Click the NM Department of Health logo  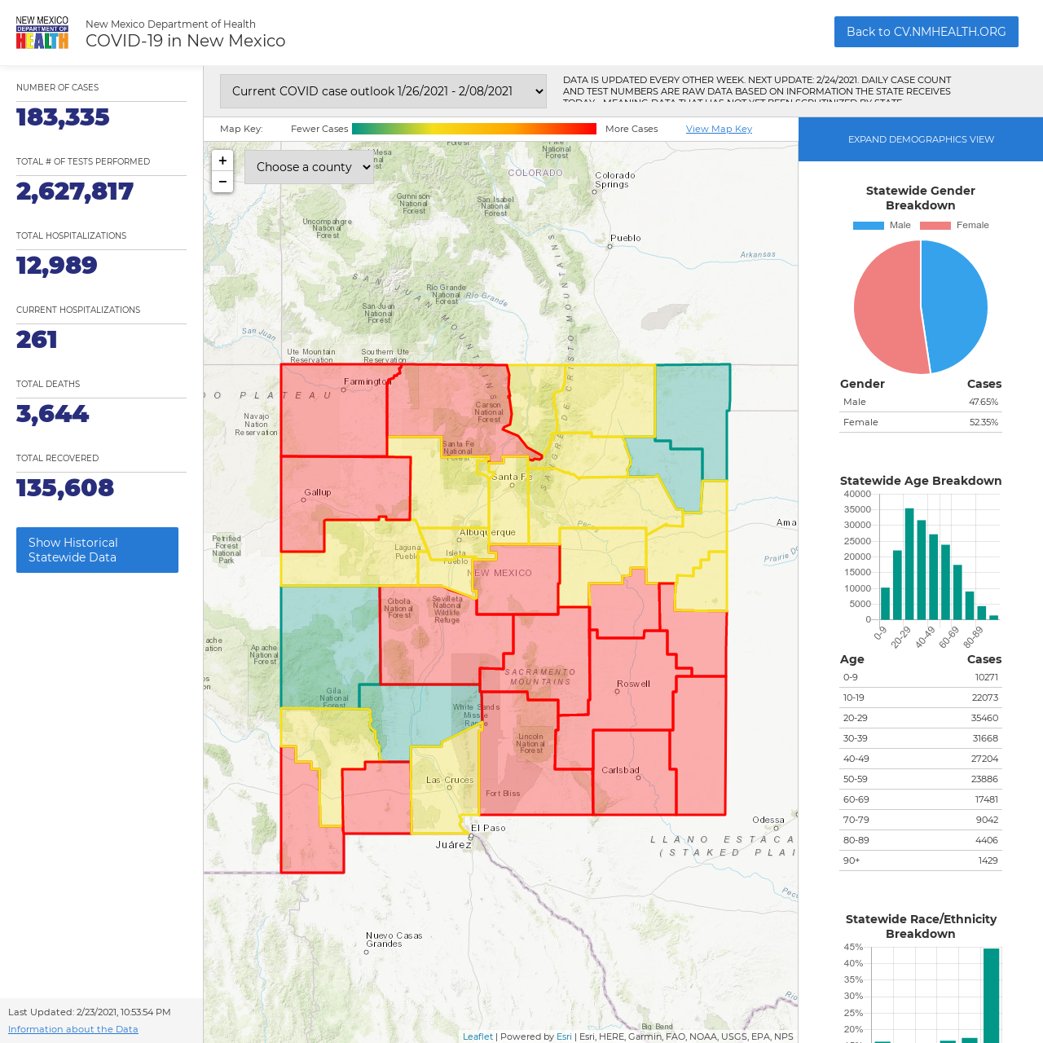coord(42,33)
